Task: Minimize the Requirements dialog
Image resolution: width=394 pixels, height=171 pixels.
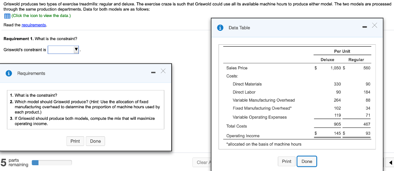Action: (x=153, y=73)
